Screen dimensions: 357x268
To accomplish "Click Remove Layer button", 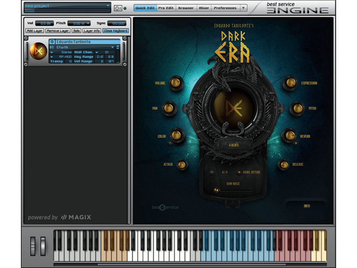I will coord(58,31).
